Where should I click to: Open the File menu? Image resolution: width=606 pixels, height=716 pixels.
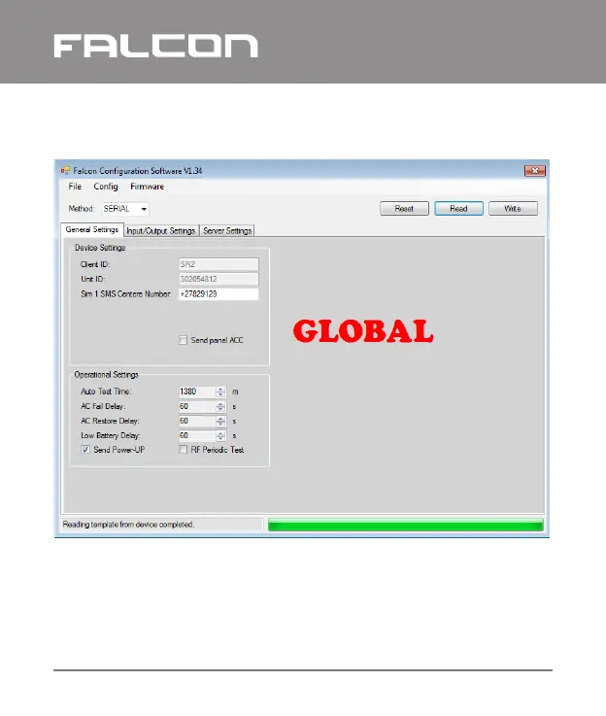[75, 187]
